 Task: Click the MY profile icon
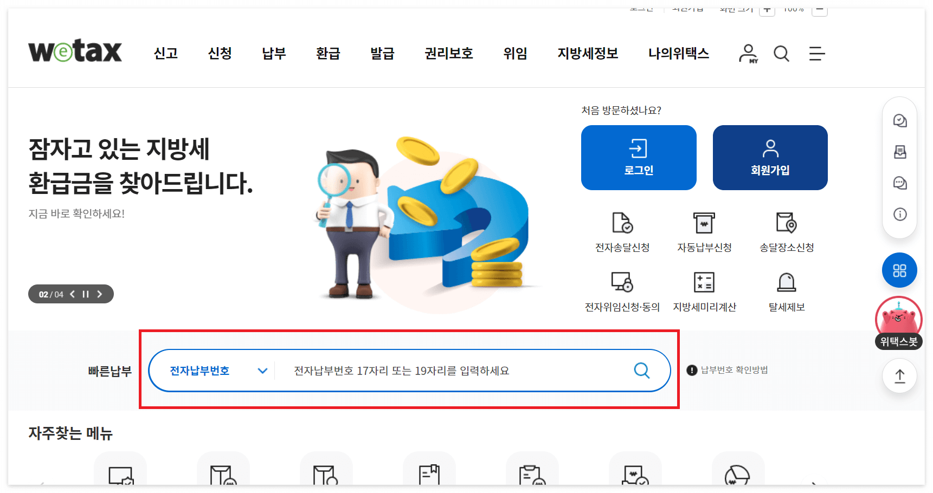748,54
